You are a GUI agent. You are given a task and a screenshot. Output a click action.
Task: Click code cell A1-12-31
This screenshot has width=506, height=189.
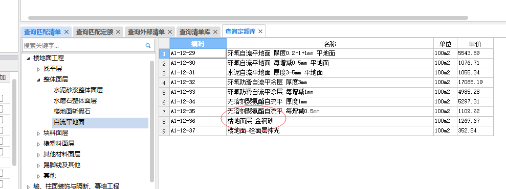[198, 73]
